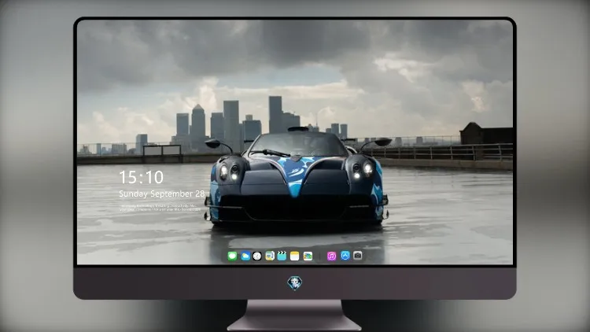The image size is (590, 332).
Task: Open the Camera app in dock
Action: pyautogui.click(x=358, y=256)
